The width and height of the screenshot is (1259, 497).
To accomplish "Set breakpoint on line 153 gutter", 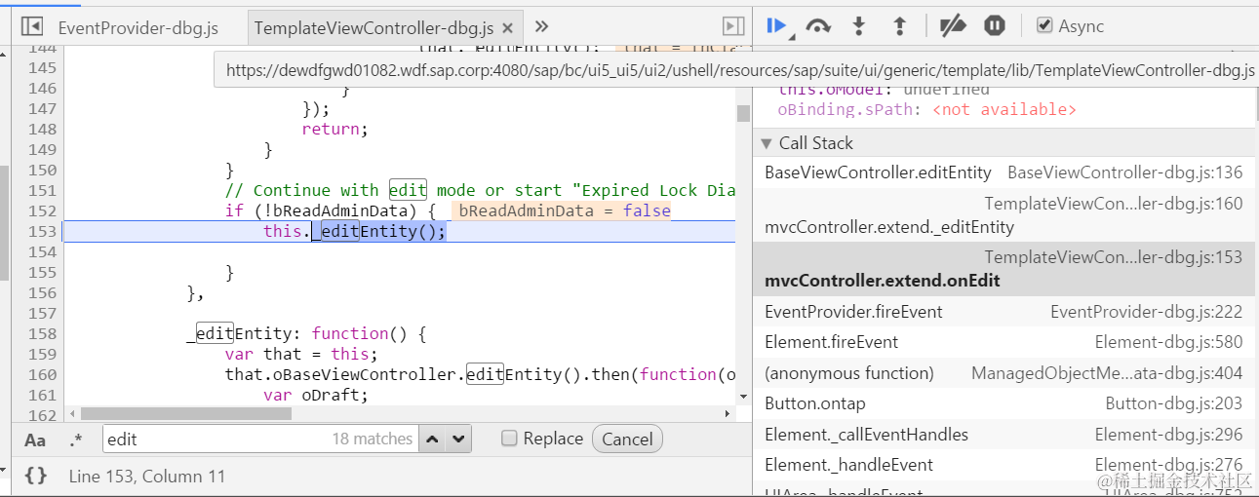I will [x=42, y=231].
